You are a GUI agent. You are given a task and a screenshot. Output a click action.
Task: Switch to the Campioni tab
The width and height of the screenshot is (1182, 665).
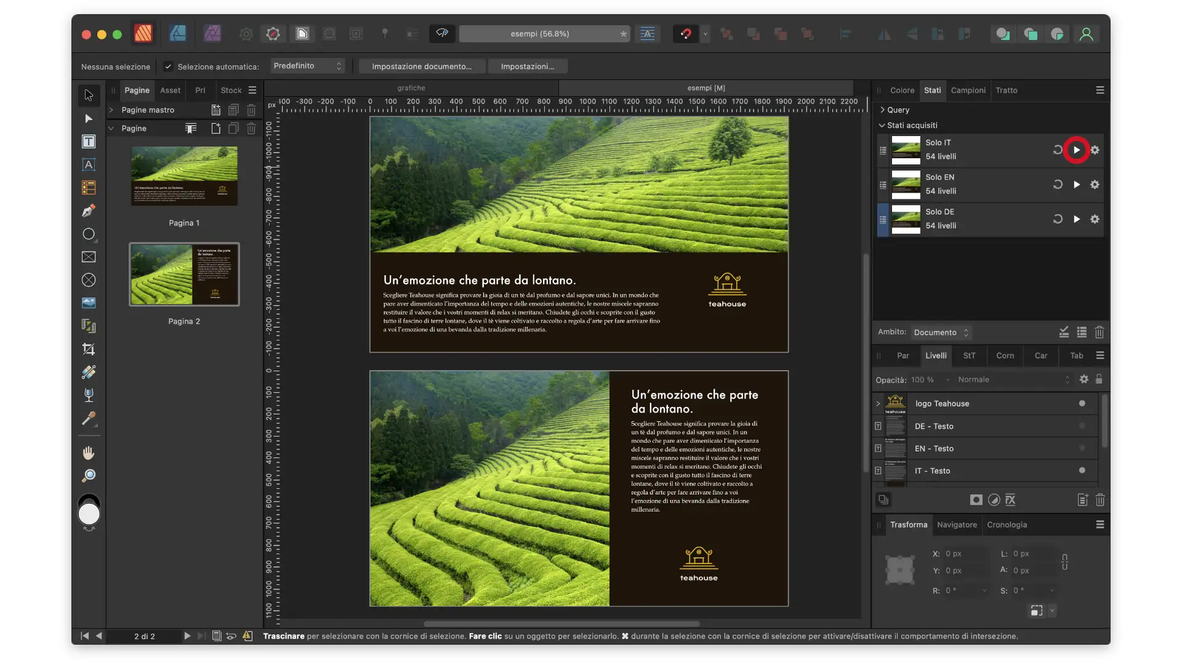point(968,91)
